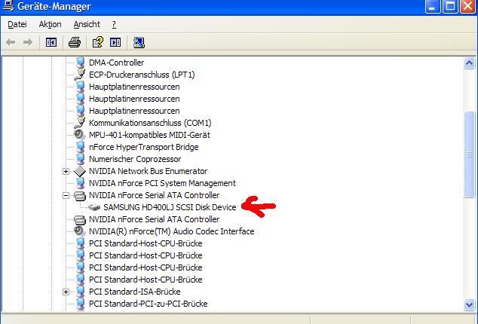Image resolution: width=478 pixels, height=324 pixels.
Task: Open the Datei menu
Action: 17,24
